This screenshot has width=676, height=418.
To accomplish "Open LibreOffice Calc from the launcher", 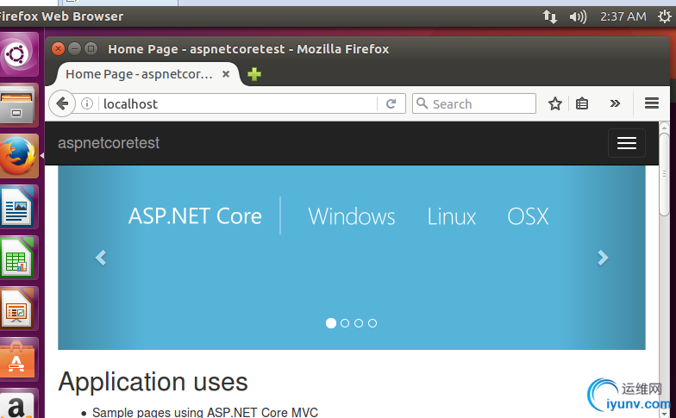I will click(18, 258).
